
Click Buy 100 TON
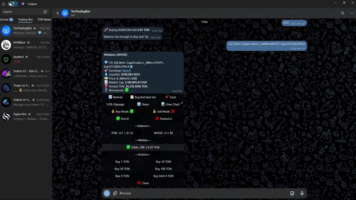click(x=164, y=169)
